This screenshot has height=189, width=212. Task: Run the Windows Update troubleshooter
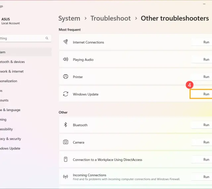coord(201,94)
